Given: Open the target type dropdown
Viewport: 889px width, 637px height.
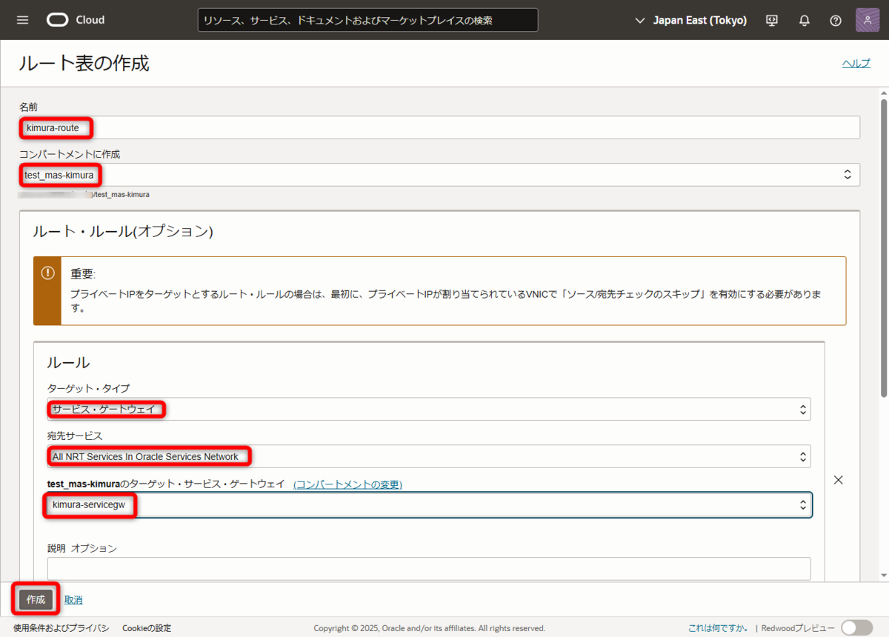Looking at the screenshot, I should click(429, 409).
